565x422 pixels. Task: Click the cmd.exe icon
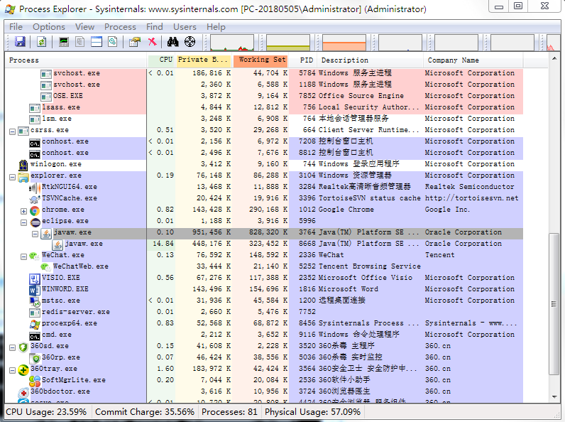click(x=35, y=337)
